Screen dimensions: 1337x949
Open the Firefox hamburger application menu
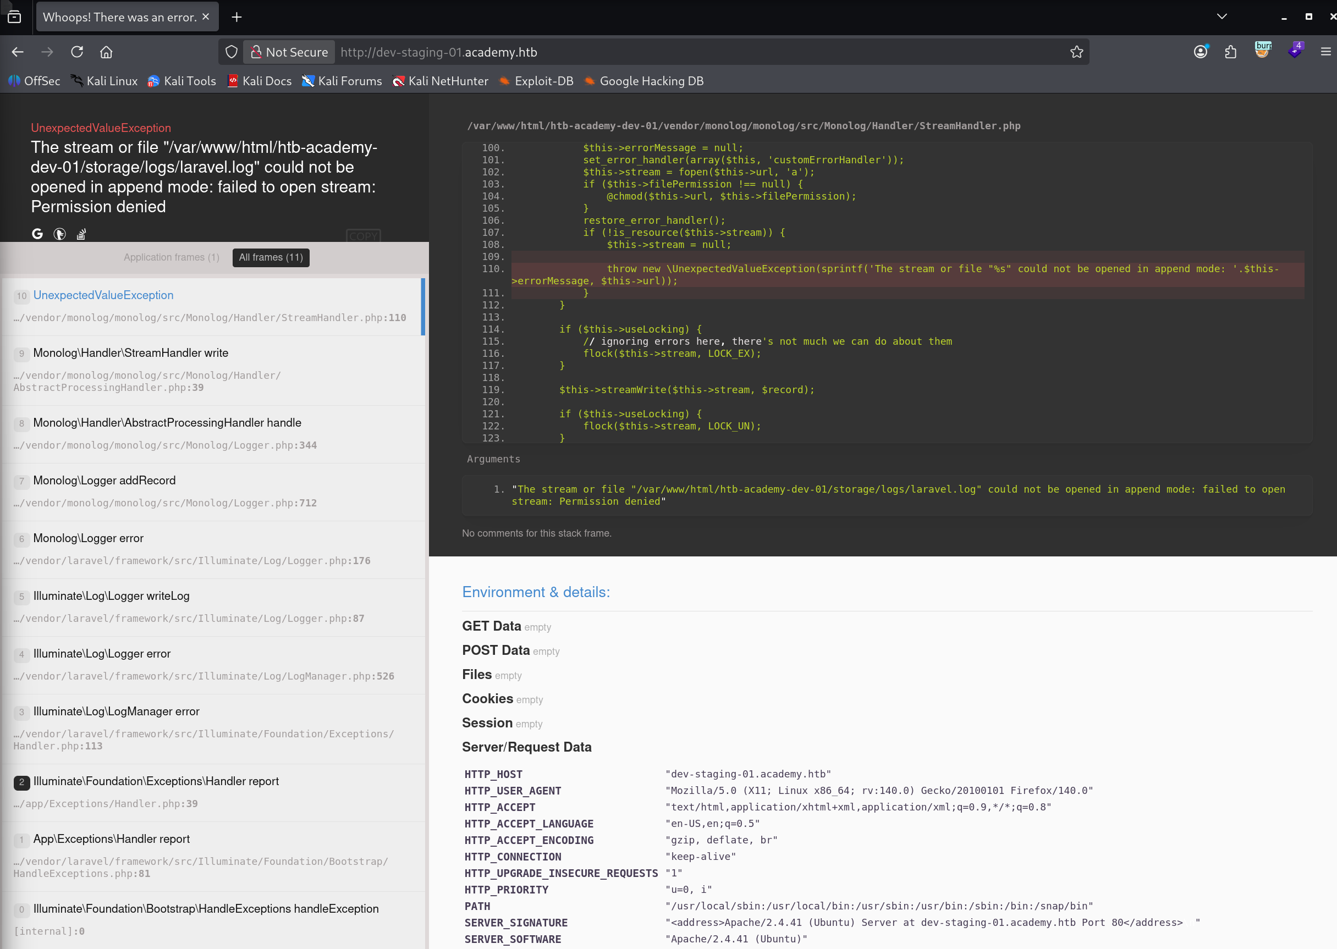(1325, 52)
